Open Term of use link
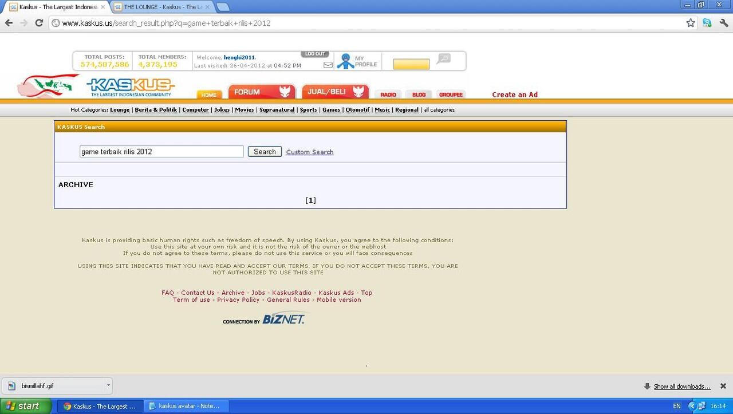 click(191, 299)
